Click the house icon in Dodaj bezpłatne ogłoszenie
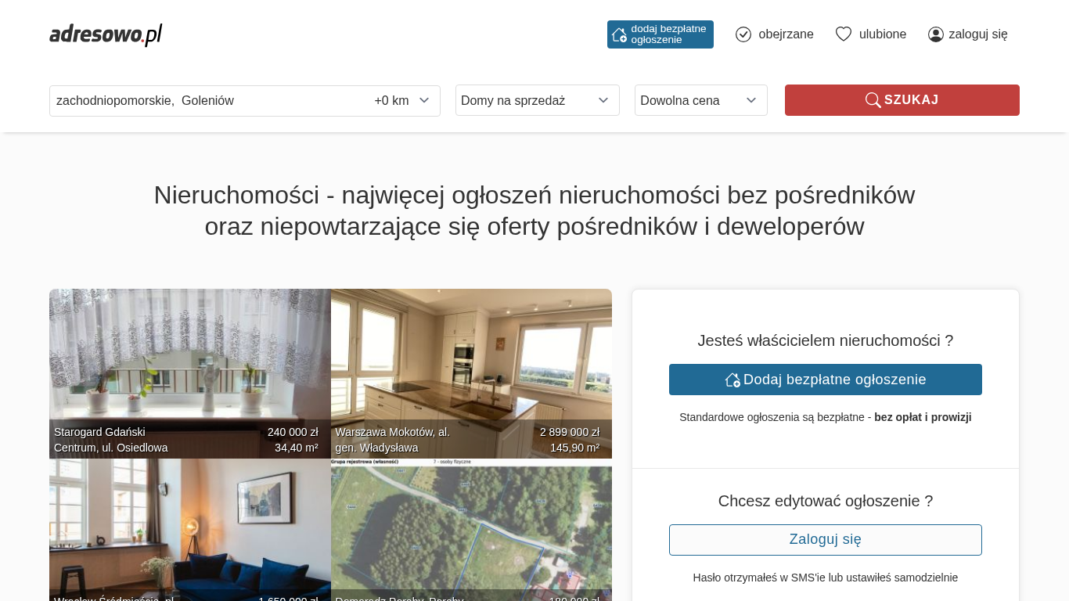 coord(732,380)
